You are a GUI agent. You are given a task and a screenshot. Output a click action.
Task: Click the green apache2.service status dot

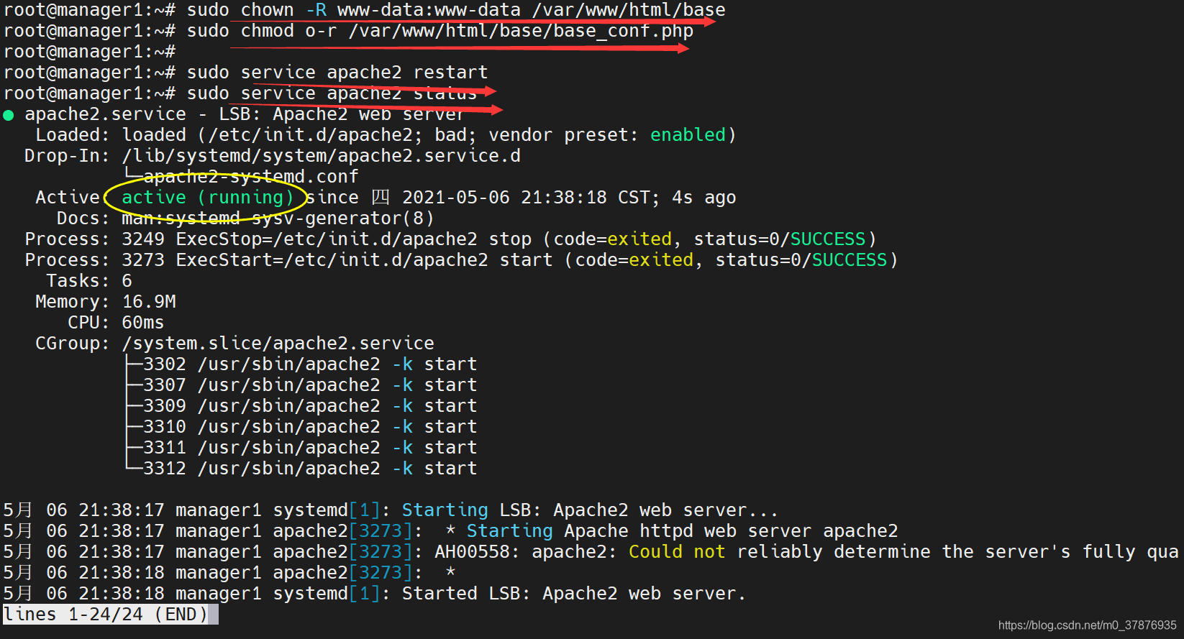coord(9,115)
